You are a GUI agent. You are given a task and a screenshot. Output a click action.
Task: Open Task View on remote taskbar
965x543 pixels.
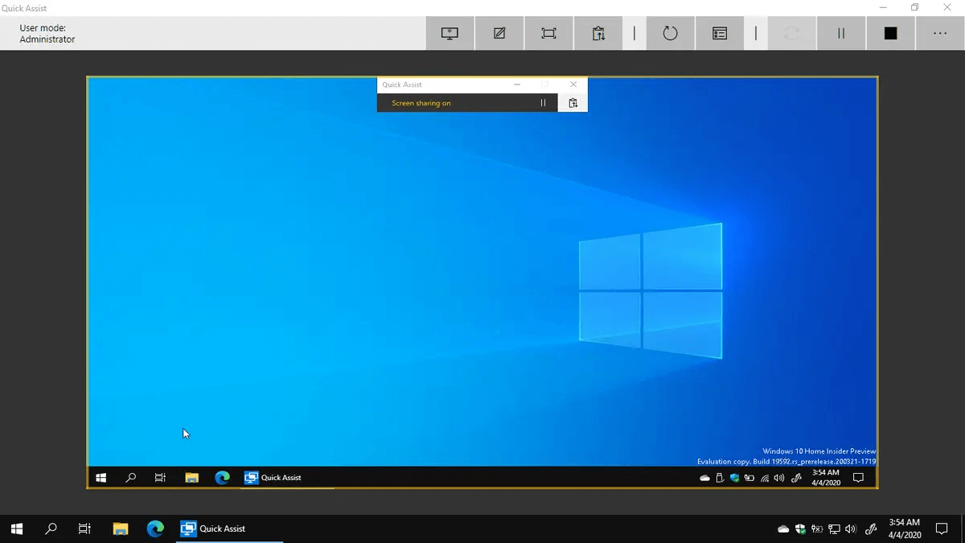pyautogui.click(x=160, y=477)
